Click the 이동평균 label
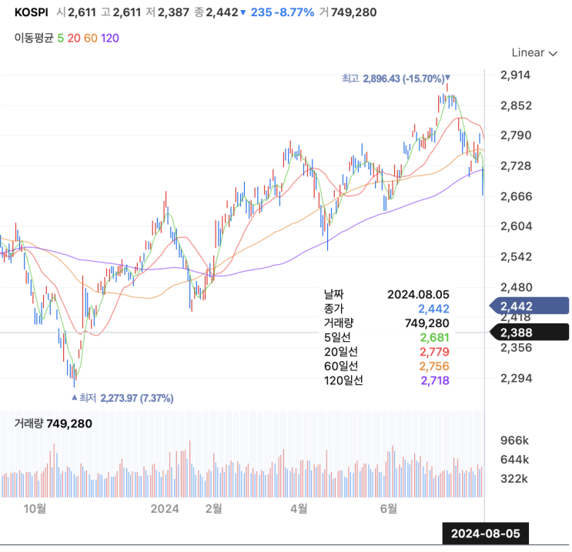The height and width of the screenshot is (552, 572). click(34, 38)
